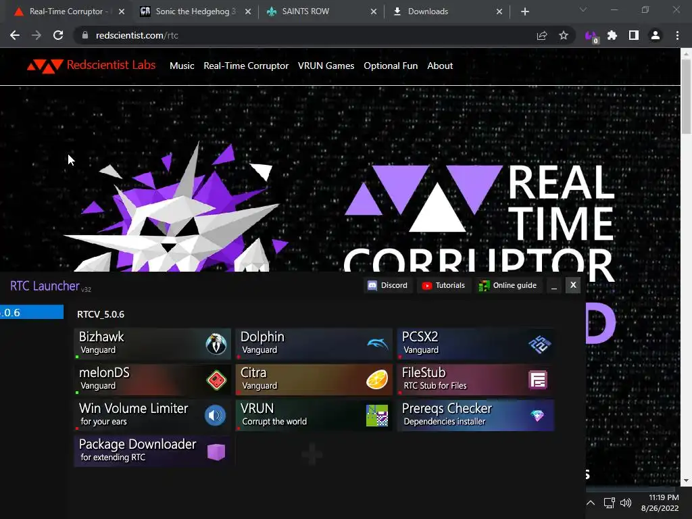
Task: Click the melonDS red diamond icon
Action: (216, 380)
